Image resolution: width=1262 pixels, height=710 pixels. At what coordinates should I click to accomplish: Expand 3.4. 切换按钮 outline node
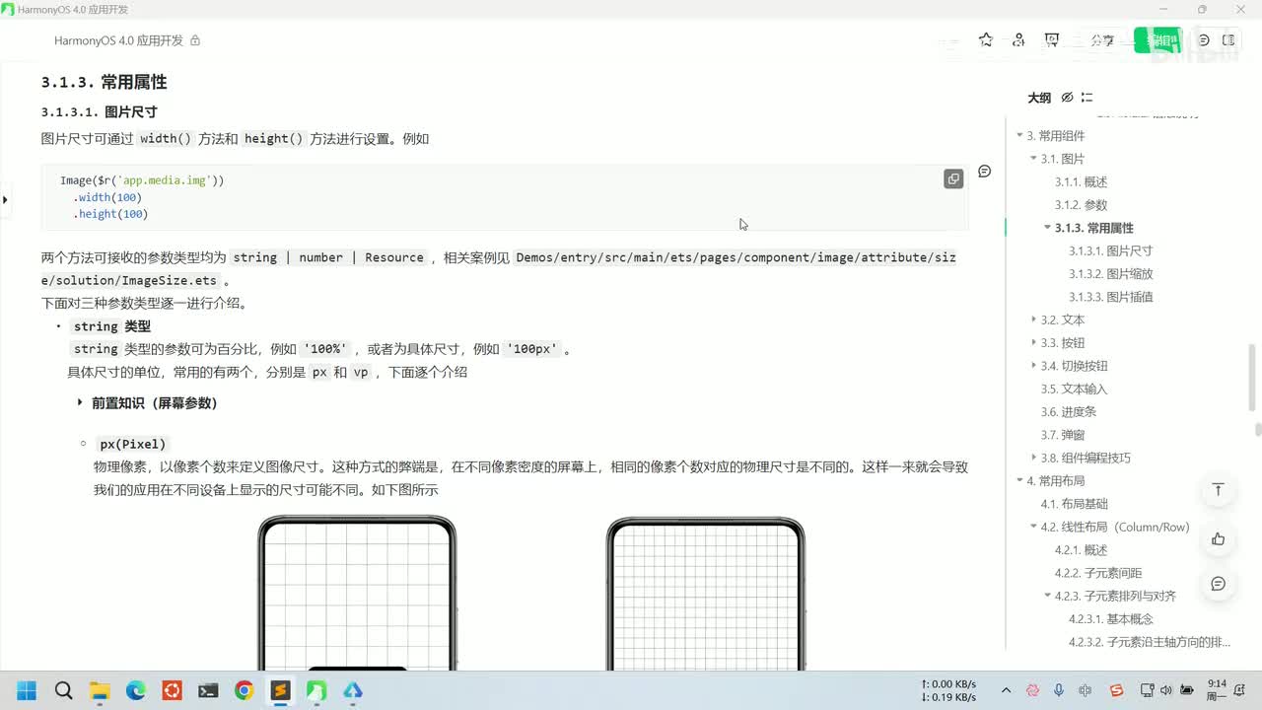pos(1034,366)
